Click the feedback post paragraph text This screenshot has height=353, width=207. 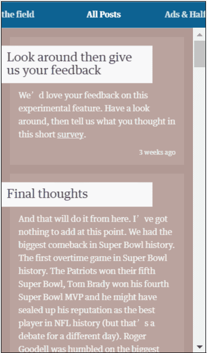click(x=97, y=115)
